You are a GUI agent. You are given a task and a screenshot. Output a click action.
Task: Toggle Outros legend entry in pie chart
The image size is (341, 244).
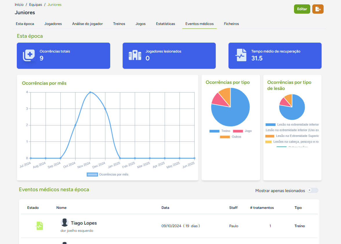click(x=231, y=137)
